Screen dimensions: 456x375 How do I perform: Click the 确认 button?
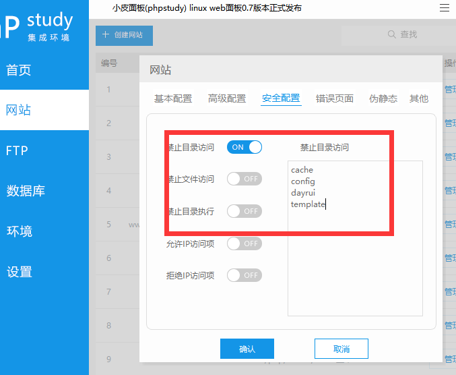247,349
